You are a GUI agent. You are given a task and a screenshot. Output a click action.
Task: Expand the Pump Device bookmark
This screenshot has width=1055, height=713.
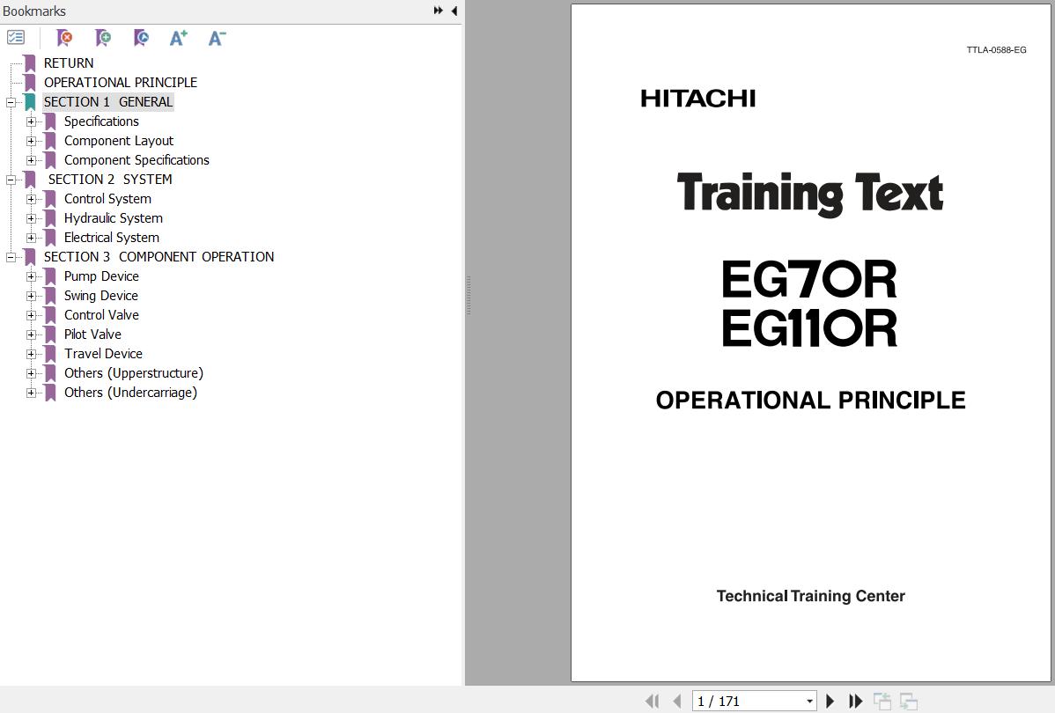(x=31, y=276)
